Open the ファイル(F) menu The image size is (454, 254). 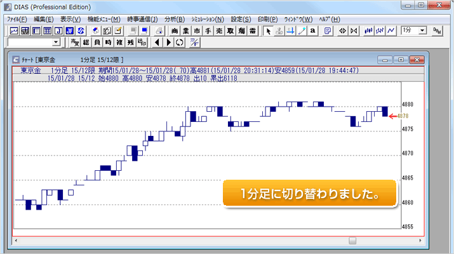coord(17,19)
